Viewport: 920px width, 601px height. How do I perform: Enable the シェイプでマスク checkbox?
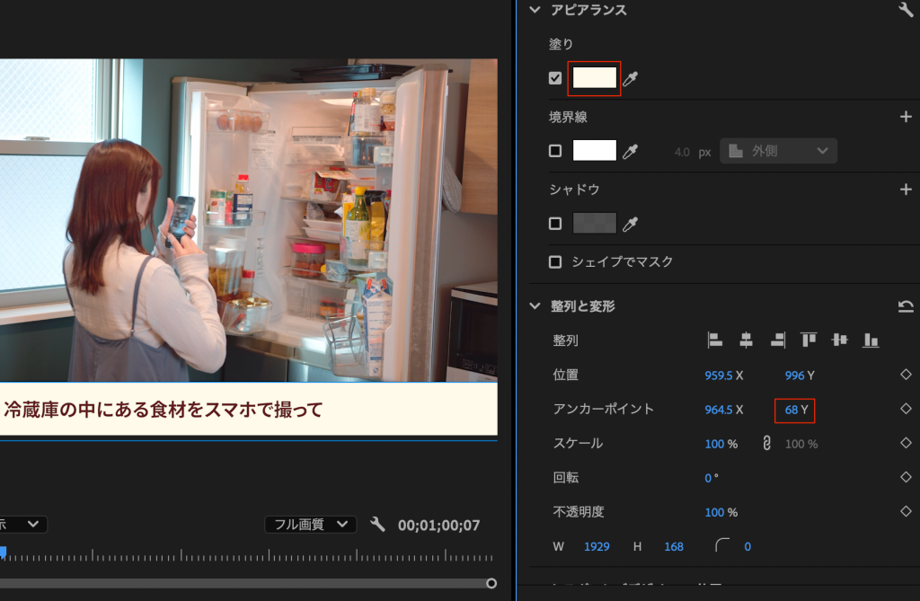(555, 262)
